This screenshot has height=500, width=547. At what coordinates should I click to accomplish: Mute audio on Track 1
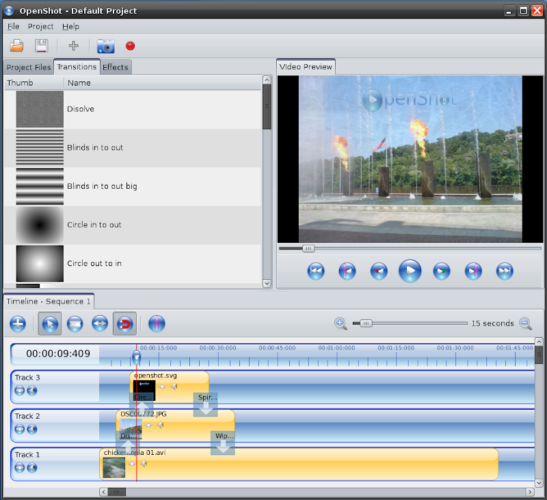pos(31,468)
